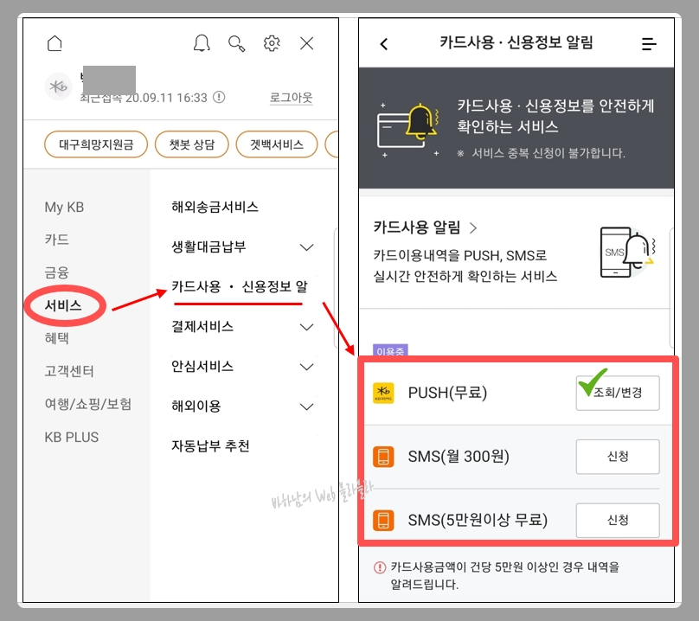Tap the 챗봇 상담 chip
The image size is (699, 621).
(x=192, y=144)
